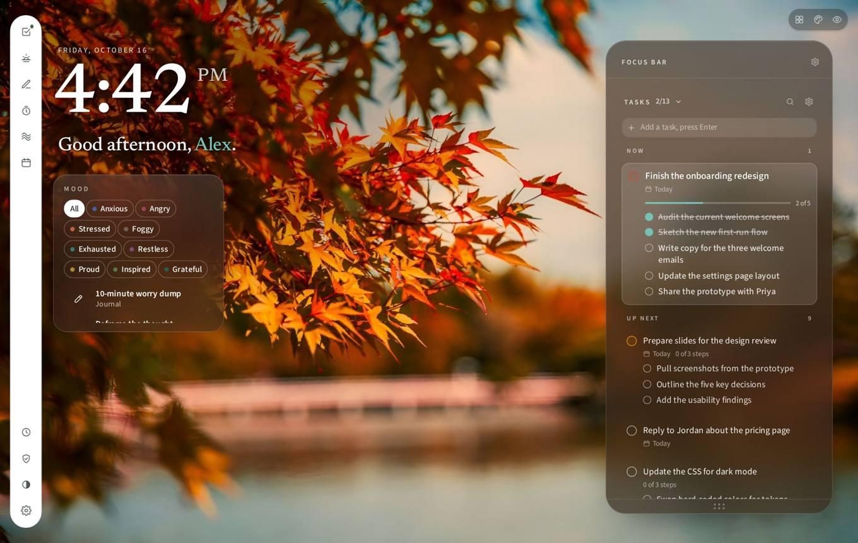Open the 10-minute worry dump journal
The image size is (858, 543).
point(138,299)
